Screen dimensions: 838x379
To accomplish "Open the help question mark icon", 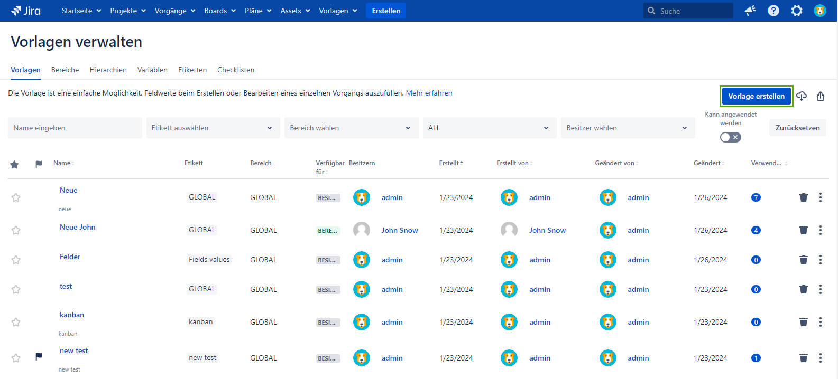I will 773,11.
